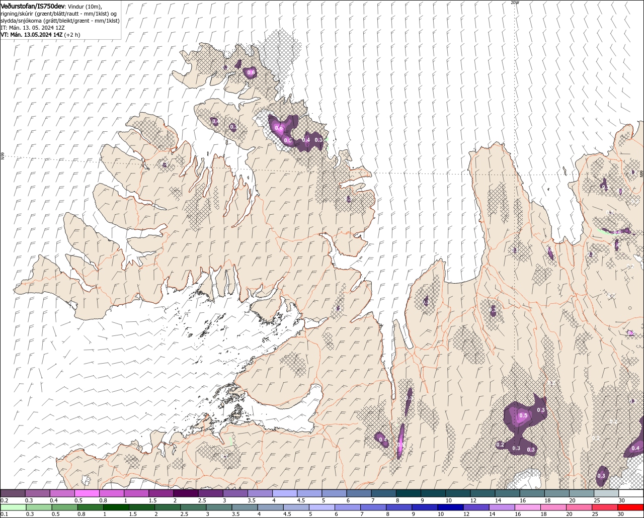Click the '0.4' label in the snow legend
The height and width of the screenshot is (518, 644).
53,500
